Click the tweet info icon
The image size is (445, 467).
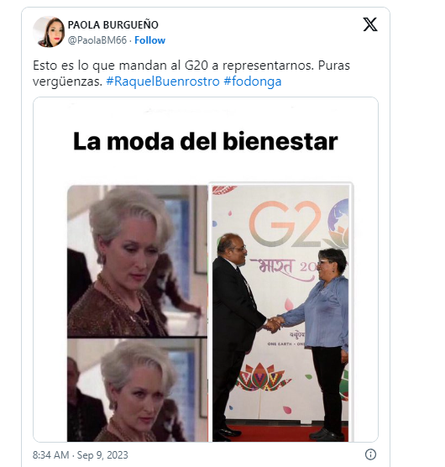click(370, 454)
